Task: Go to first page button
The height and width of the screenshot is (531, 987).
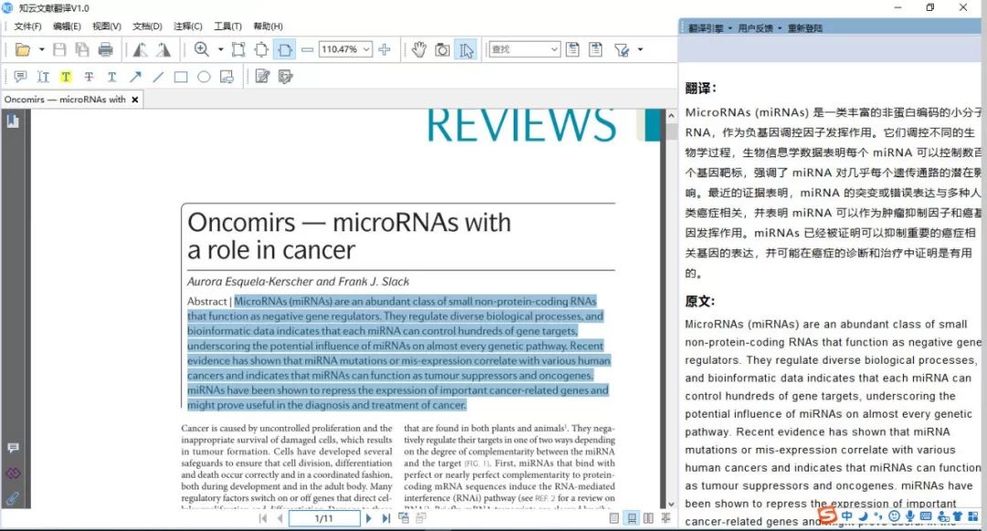Action: coord(263,518)
